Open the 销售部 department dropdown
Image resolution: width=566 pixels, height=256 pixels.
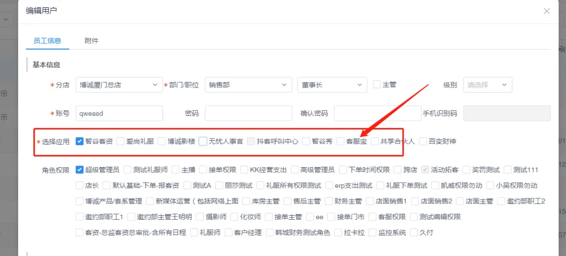tap(248, 85)
